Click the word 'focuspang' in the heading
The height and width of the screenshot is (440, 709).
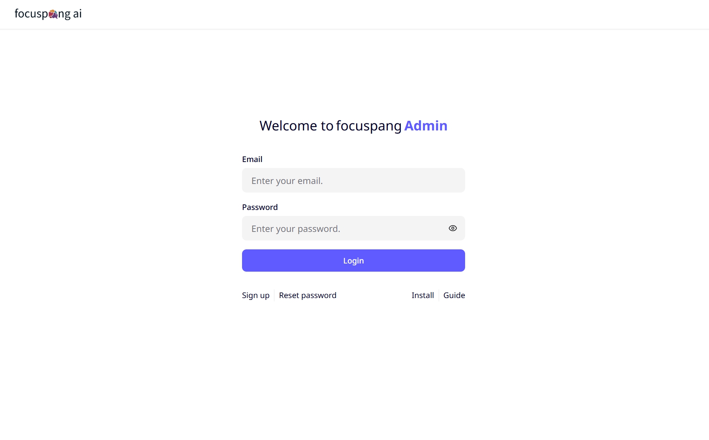369,126
